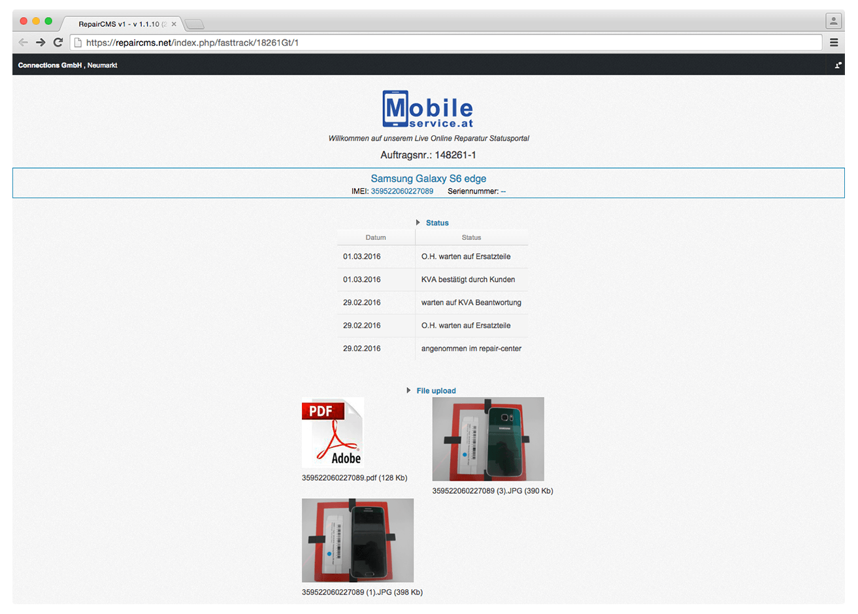The width and height of the screenshot is (858, 614).
Task: Click the macOS green maximize window button
Action: pos(48,21)
